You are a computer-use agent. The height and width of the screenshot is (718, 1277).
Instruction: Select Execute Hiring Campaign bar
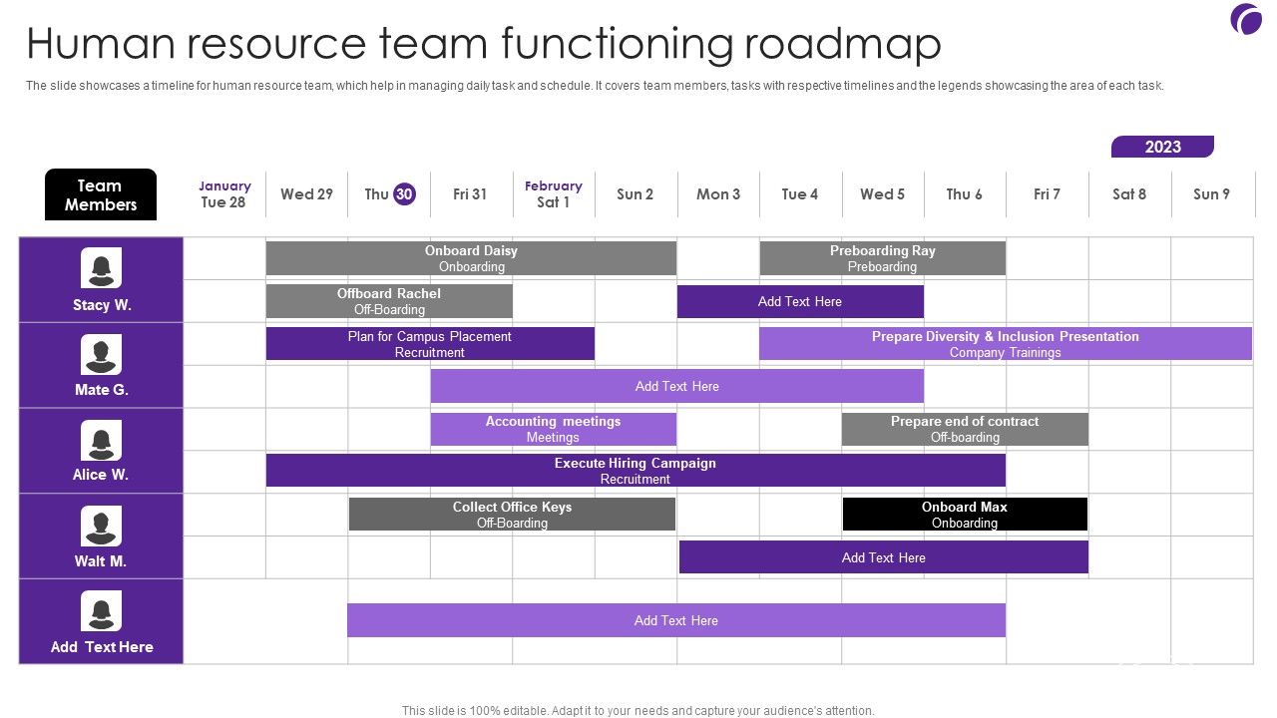click(636, 471)
